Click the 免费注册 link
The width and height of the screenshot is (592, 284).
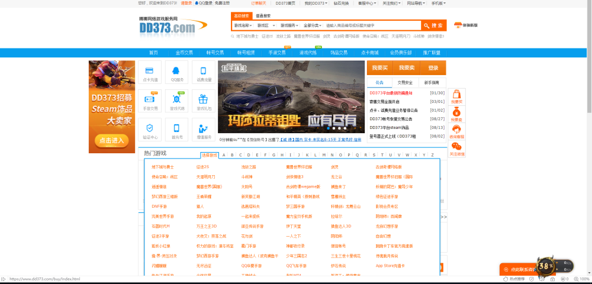(x=223, y=3)
